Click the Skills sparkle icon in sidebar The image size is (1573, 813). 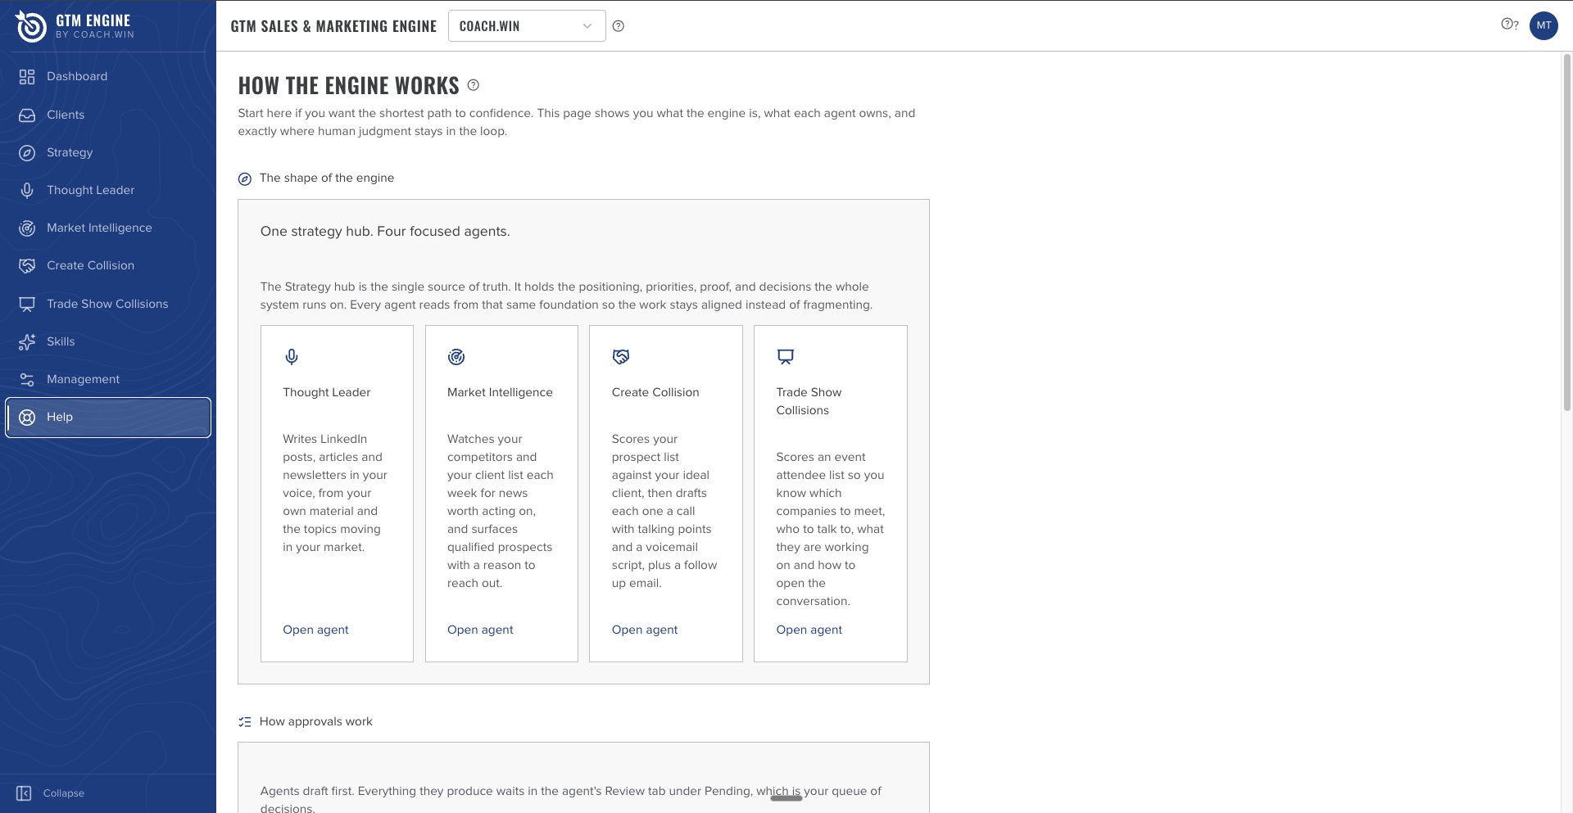27,342
